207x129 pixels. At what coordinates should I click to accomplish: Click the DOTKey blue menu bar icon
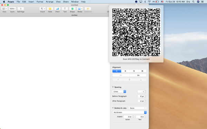(x=136, y=2)
